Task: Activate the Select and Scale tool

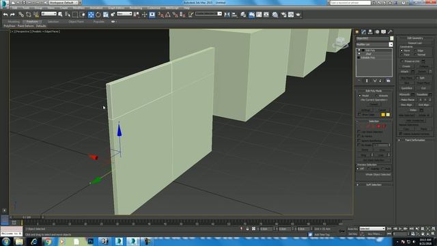Action: click(x=106, y=14)
